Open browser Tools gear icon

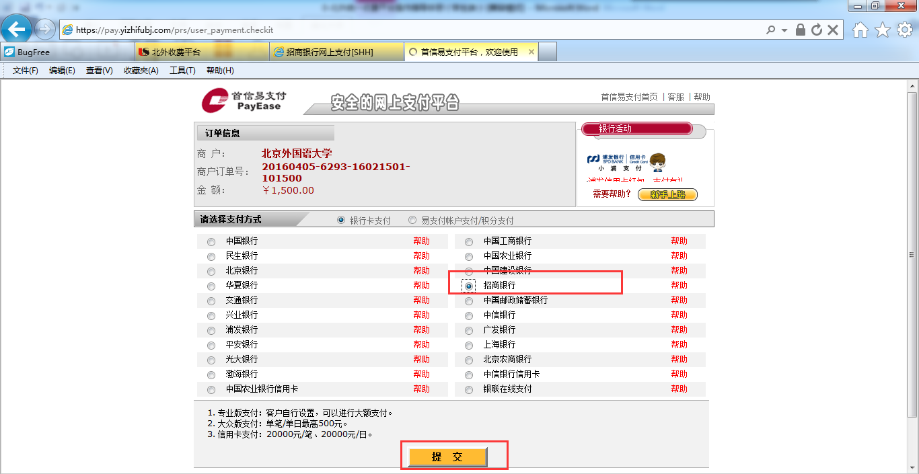[x=904, y=30]
